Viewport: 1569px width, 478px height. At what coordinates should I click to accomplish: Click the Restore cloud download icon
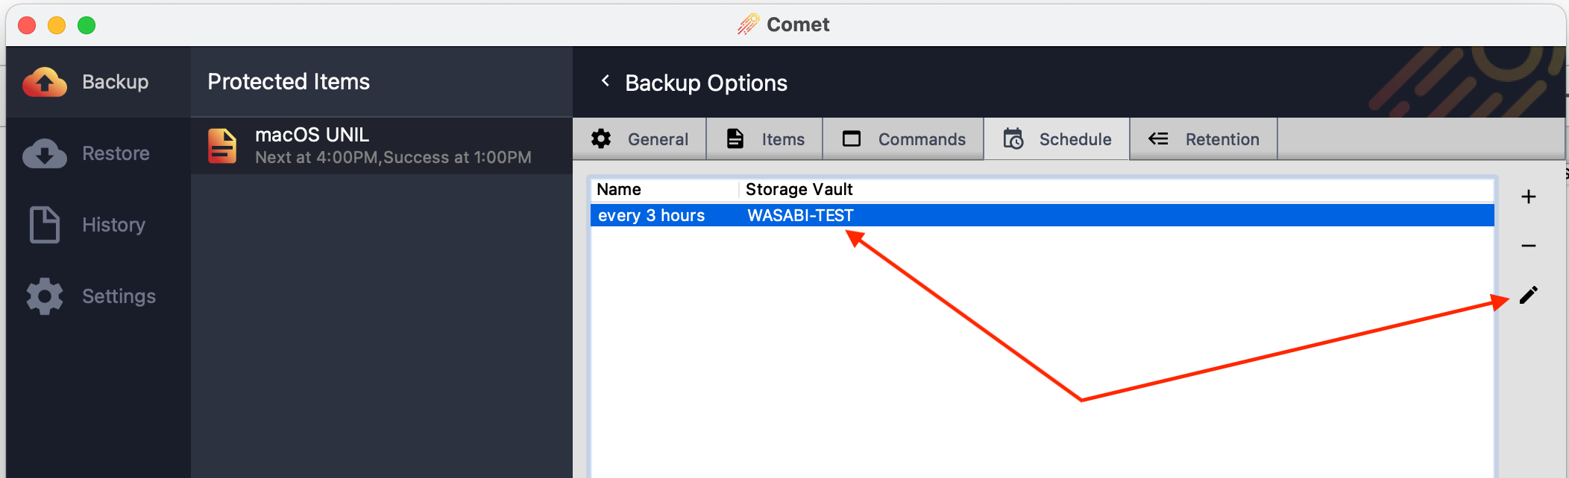pyautogui.click(x=45, y=153)
